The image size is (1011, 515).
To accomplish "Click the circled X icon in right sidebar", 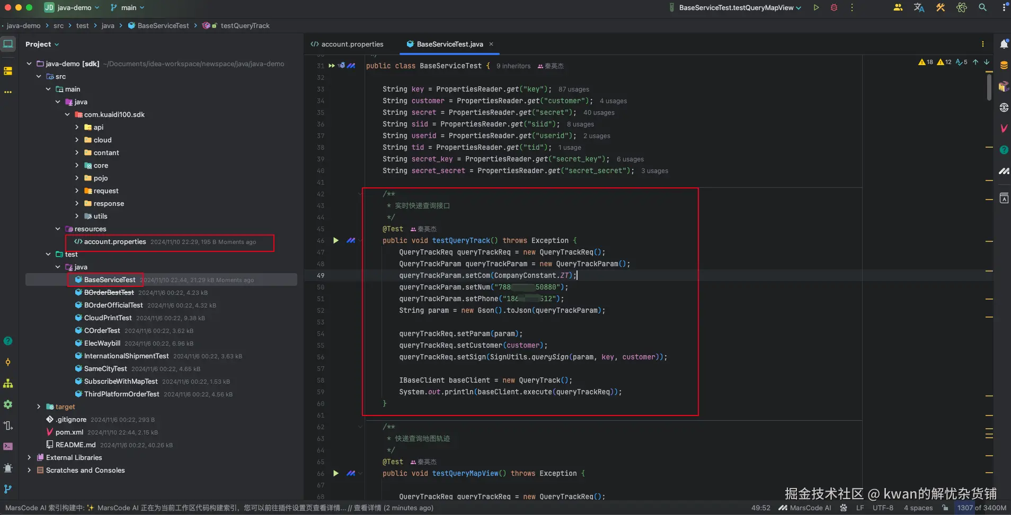I will click(1004, 107).
